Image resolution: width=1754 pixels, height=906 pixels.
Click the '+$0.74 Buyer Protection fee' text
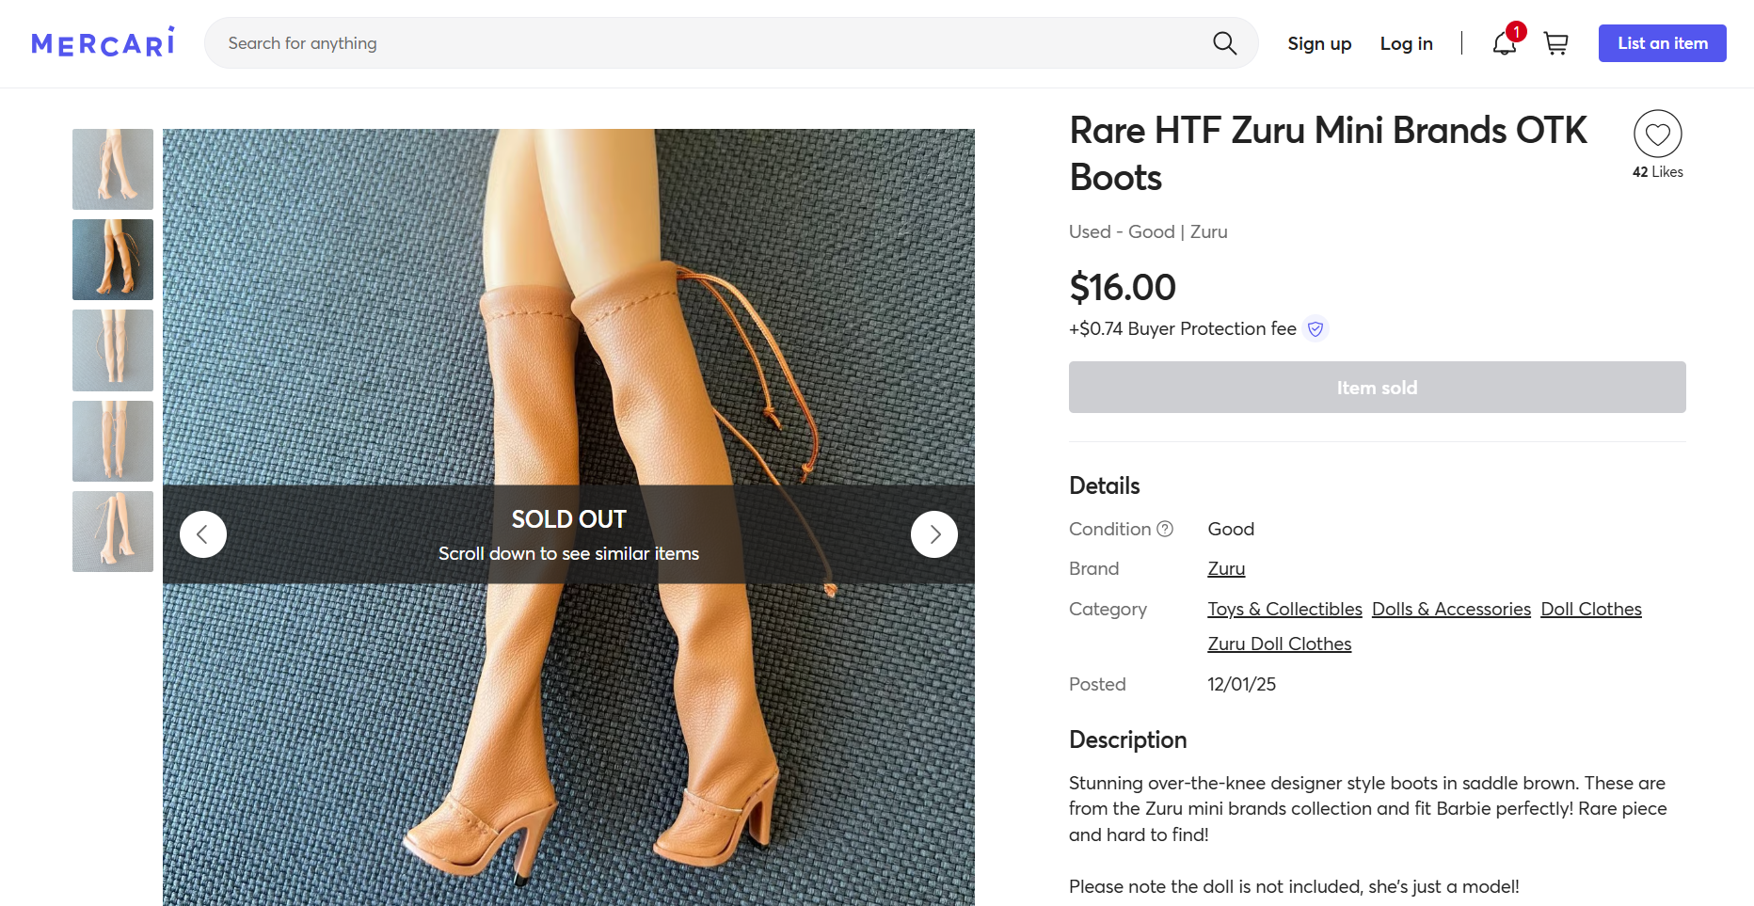click(x=1182, y=329)
